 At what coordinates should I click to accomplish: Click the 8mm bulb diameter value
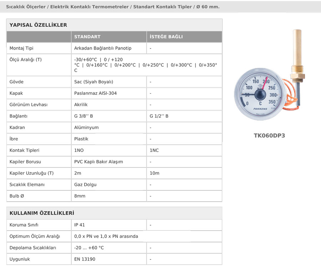coord(80,196)
